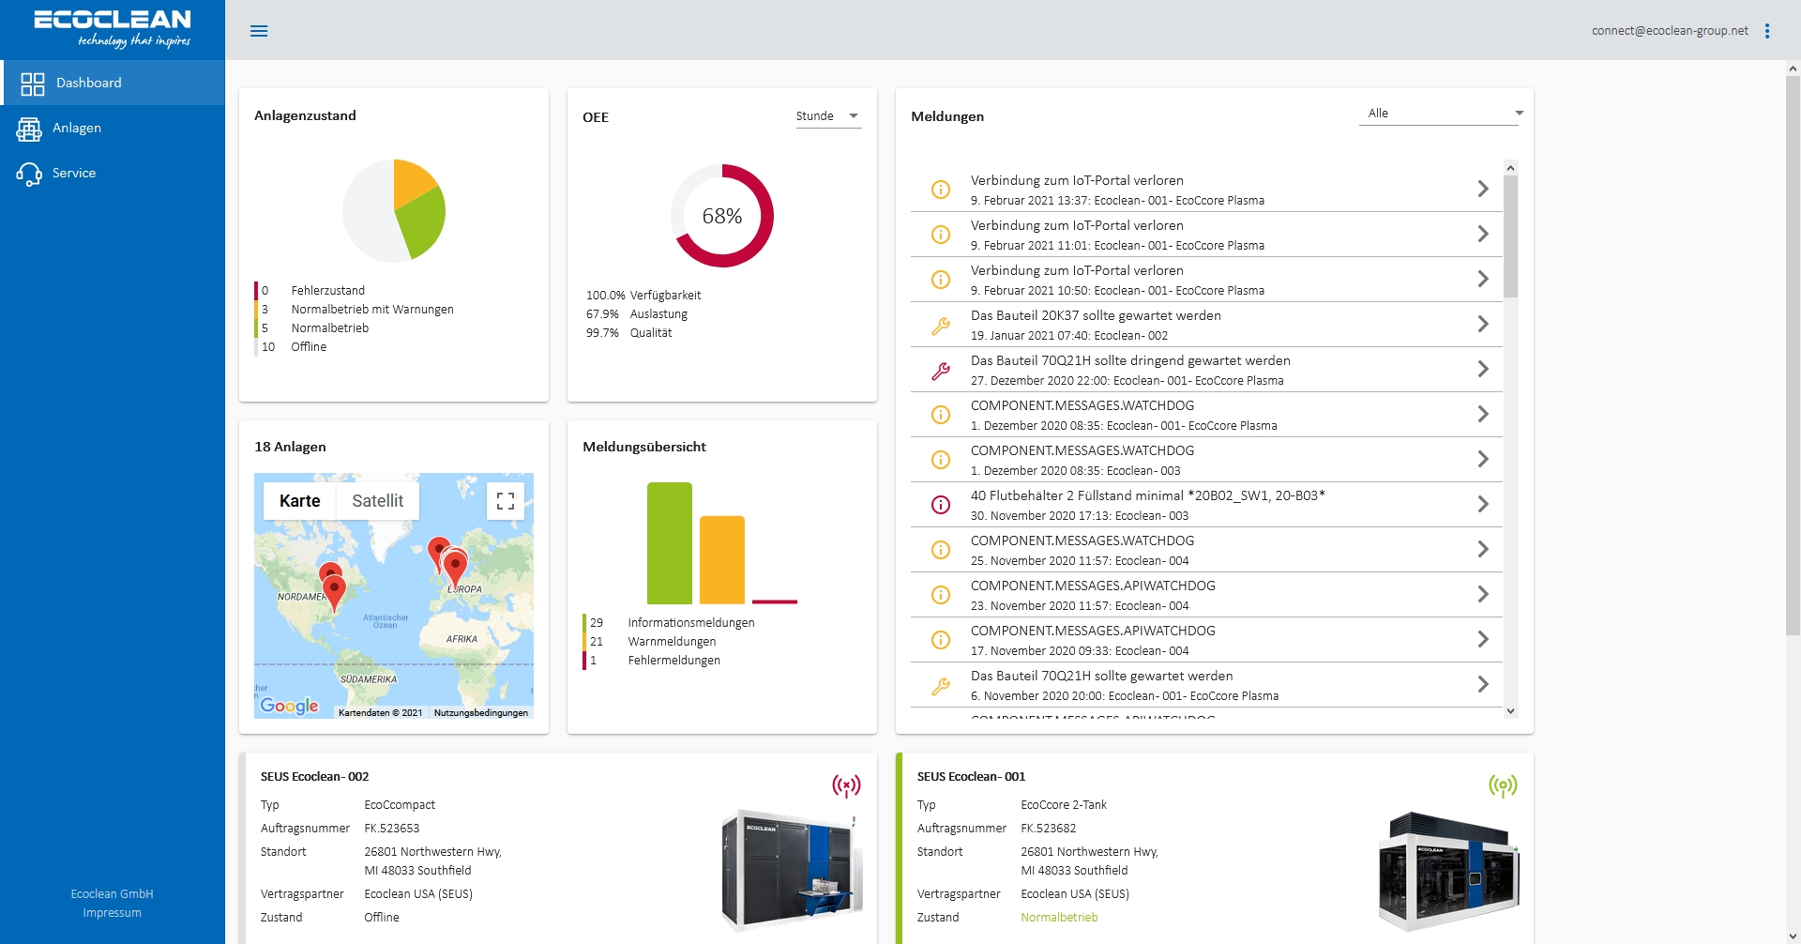
Task: Click the red info icon for Flutbehälter 2 message
Action: point(940,505)
